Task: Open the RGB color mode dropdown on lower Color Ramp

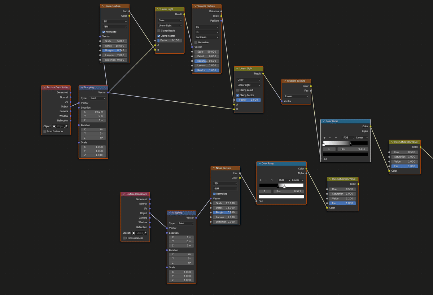Action: pyautogui.click(x=284, y=180)
